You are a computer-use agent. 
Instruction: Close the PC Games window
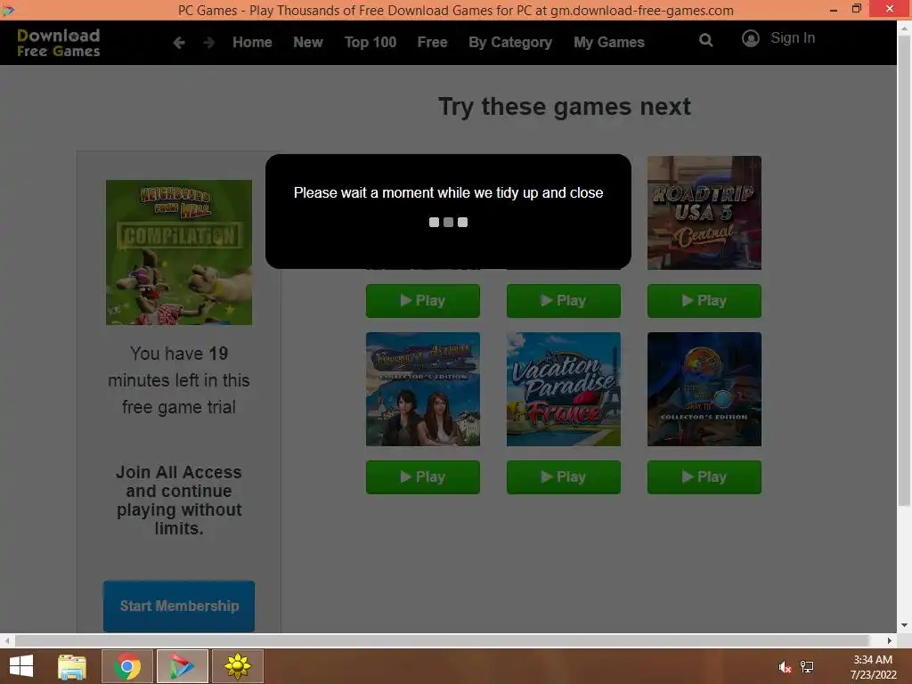click(890, 9)
